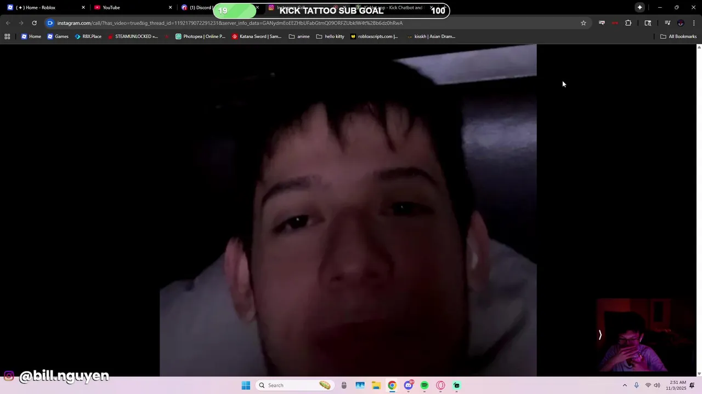Open the kisskh Asian Drama bookmark
The image size is (702, 394).
[431, 37]
